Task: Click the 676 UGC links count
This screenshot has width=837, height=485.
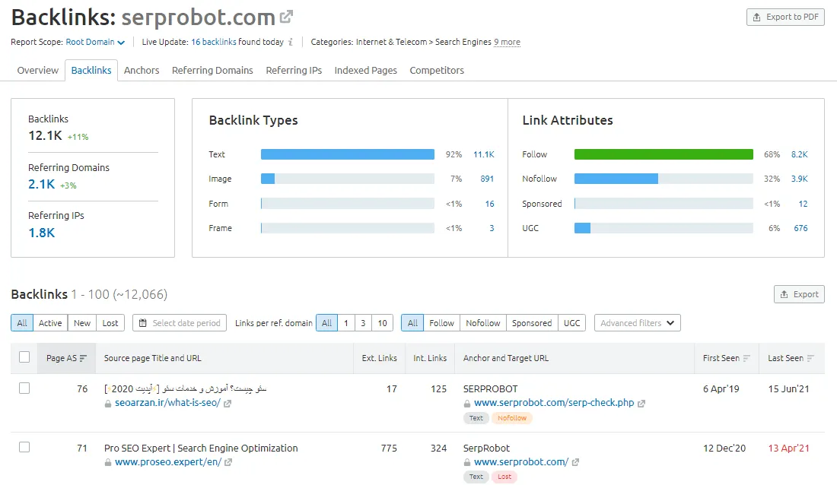Action: pyautogui.click(x=800, y=228)
